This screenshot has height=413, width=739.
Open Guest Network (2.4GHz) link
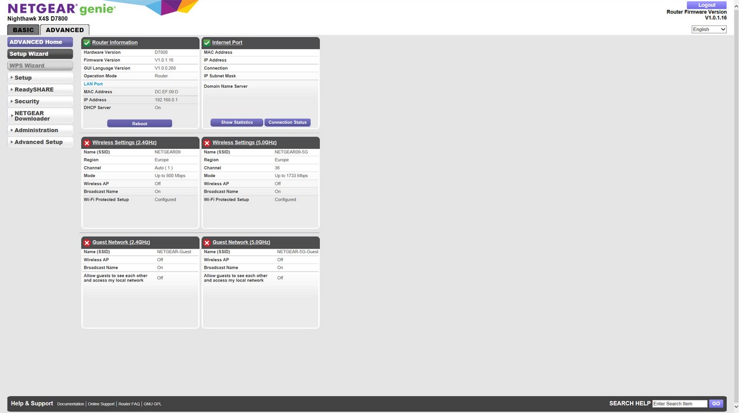[x=121, y=242]
